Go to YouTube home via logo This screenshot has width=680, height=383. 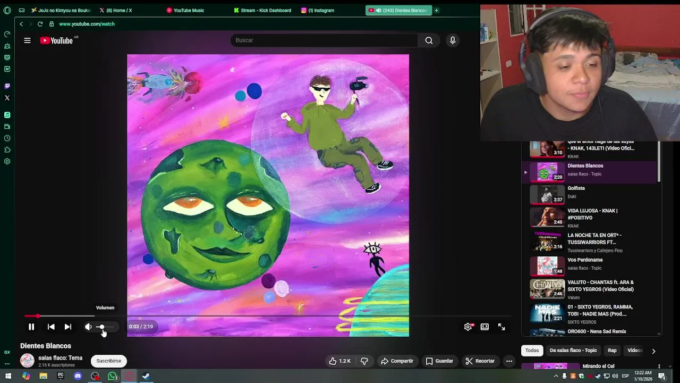(x=56, y=40)
